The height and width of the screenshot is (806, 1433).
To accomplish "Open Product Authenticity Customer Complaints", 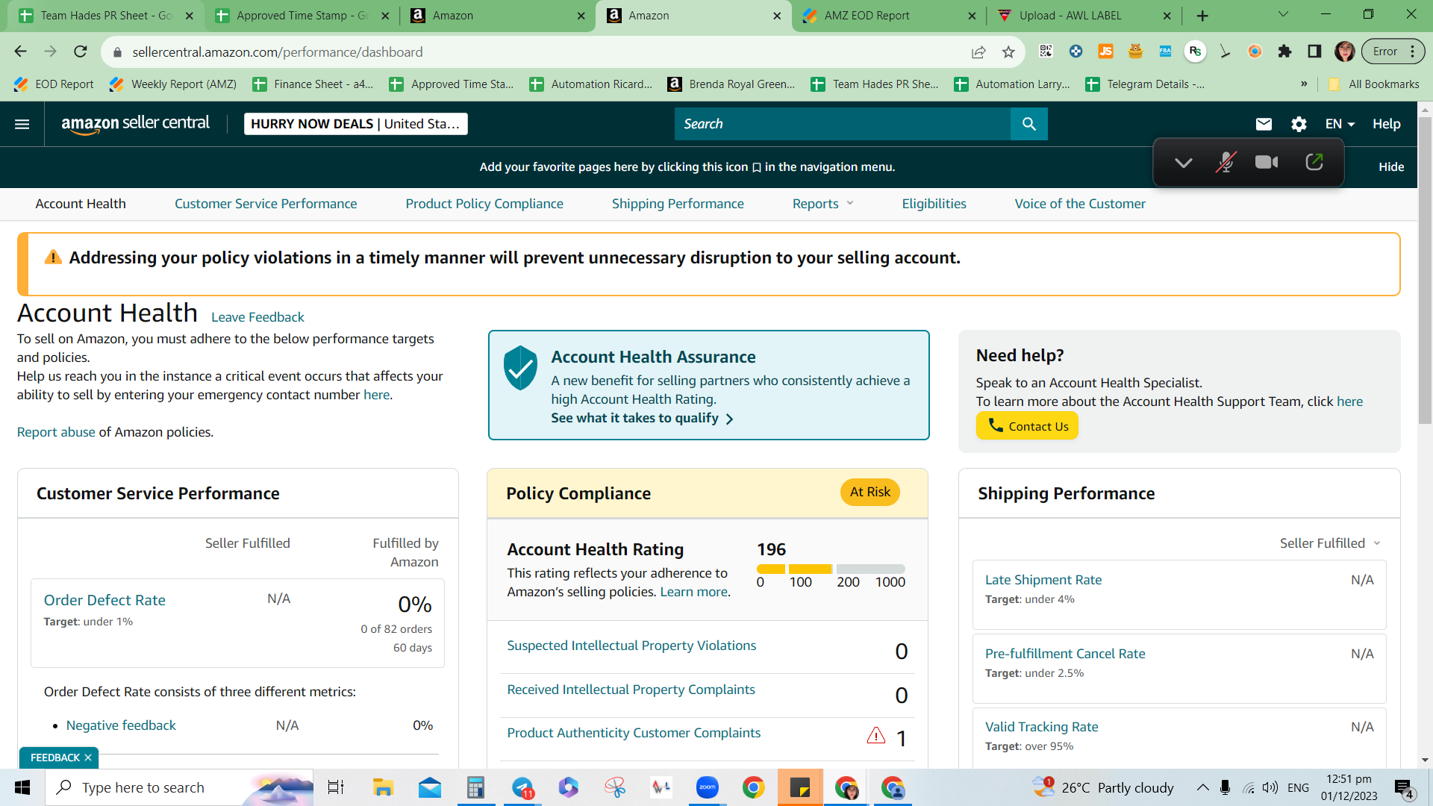I will [x=634, y=733].
